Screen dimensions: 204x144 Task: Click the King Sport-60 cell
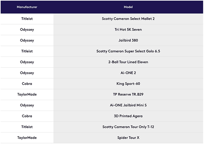click(128, 84)
